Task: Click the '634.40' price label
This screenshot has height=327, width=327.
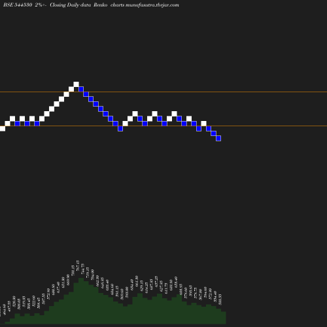Action: [131, 285]
